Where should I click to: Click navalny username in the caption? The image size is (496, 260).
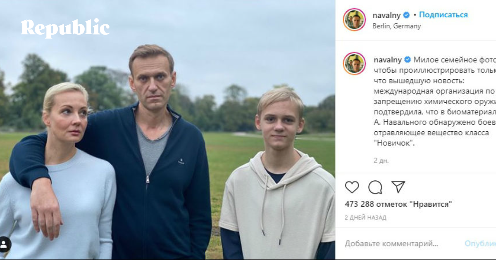(x=386, y=59)
